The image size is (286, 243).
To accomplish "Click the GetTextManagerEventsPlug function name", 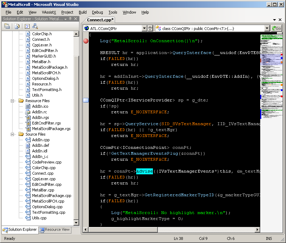I will click(x=145, y=153).
